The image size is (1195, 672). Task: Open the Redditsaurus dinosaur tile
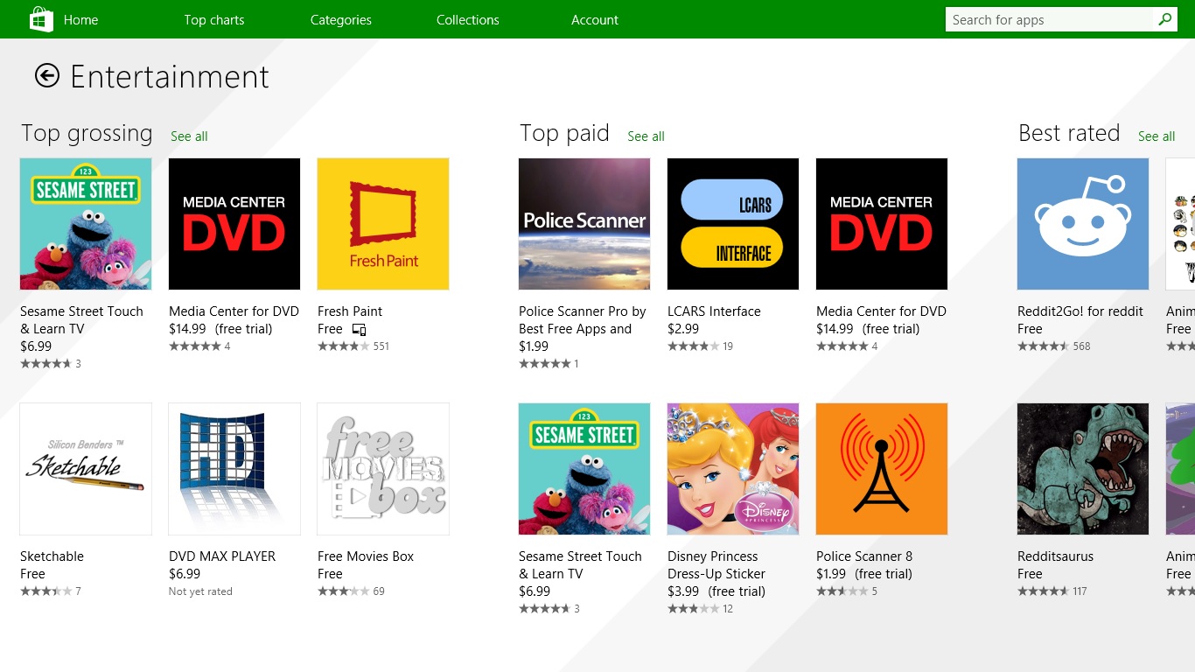click(1083, 469)
